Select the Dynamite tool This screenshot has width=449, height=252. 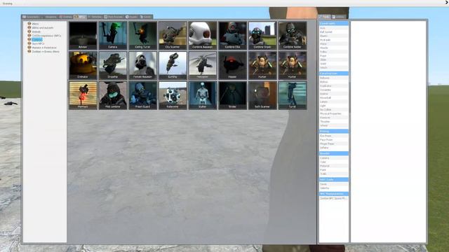point(334,90)
